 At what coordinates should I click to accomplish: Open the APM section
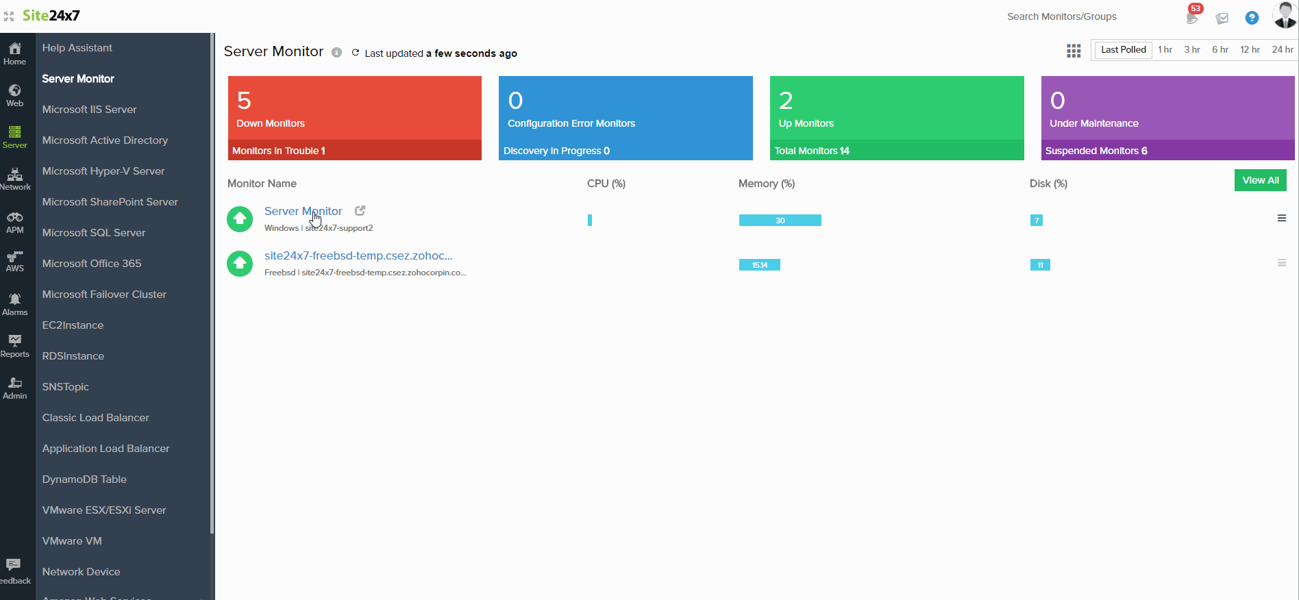pos(14,222)
